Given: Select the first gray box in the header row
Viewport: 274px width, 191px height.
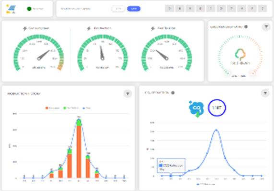Looking at the screenshot, I should (x=169, y=8).
